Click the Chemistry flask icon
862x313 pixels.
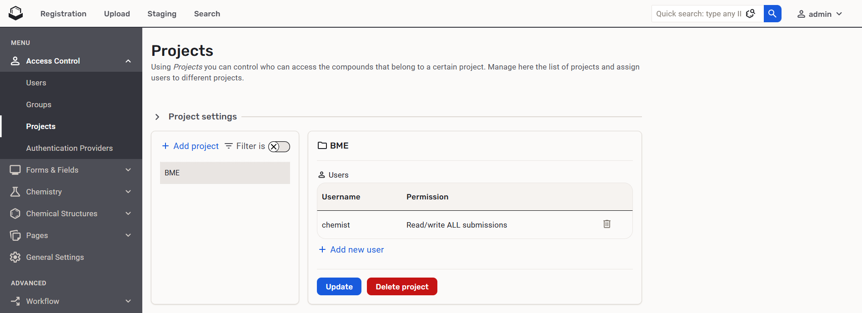pyautogui.click(x=15, y=192)
